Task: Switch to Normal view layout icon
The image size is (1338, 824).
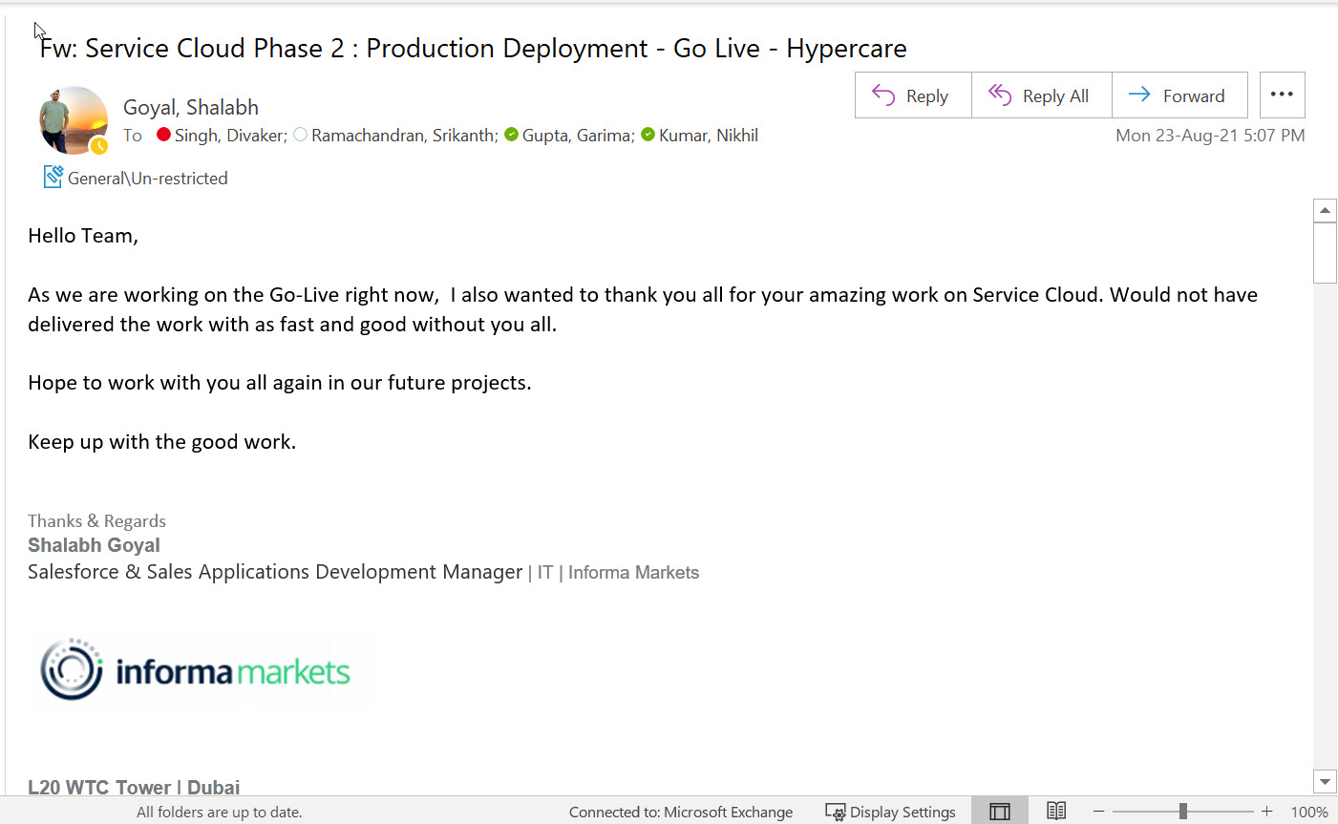Action: click(1000, 812)
